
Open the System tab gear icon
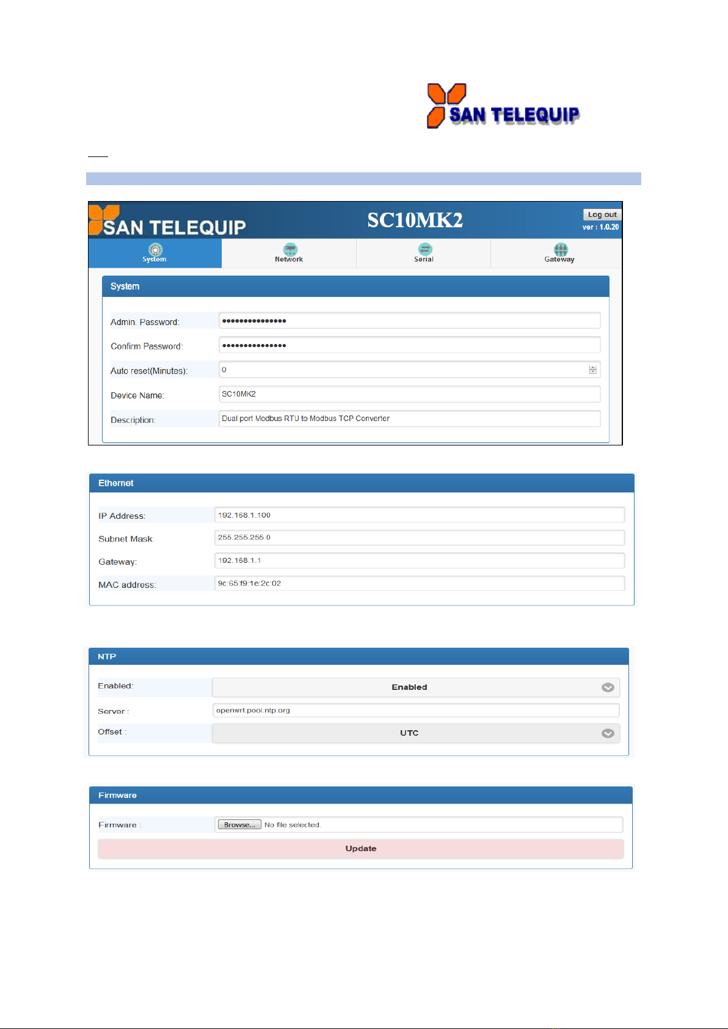pyautogui.click(x=156, y=249)
